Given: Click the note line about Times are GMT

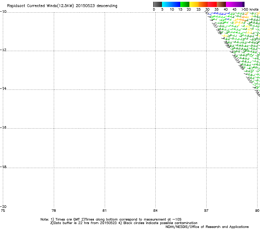Looking at the screenshot, I should 111,219.
